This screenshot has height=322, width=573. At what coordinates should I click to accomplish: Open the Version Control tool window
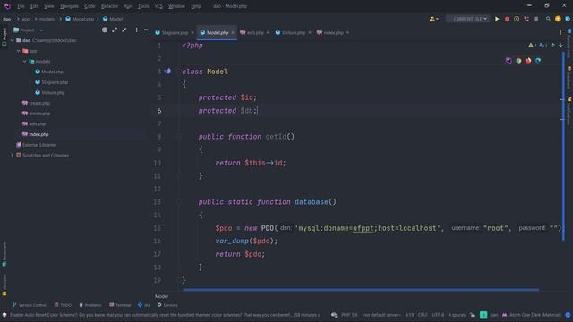[30, 305]
